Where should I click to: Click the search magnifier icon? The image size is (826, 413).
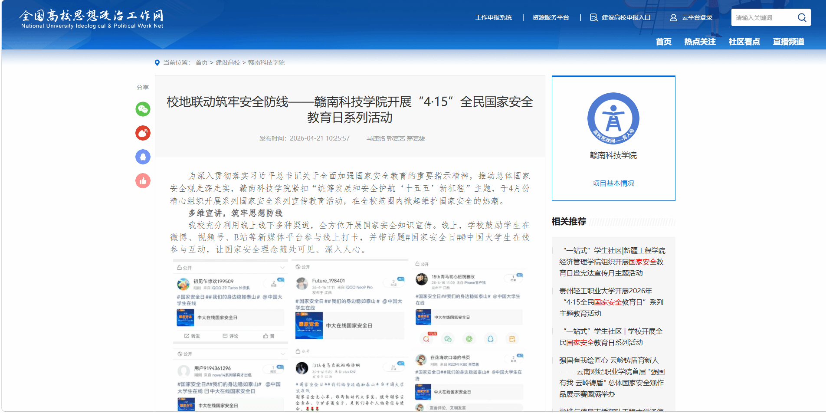click(x=802, y=18)
